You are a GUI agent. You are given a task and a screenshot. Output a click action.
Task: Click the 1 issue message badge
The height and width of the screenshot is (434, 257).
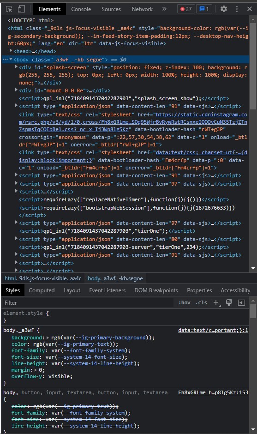[204, 9]
